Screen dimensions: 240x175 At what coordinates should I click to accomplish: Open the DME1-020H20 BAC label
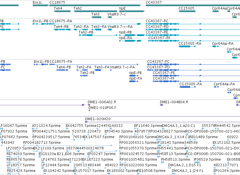(x=98, y=119)
